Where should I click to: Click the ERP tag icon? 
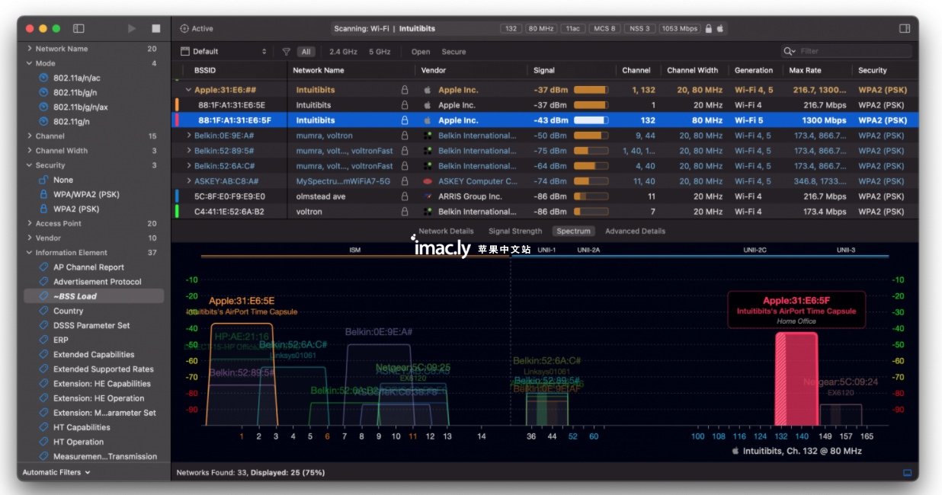43,340
